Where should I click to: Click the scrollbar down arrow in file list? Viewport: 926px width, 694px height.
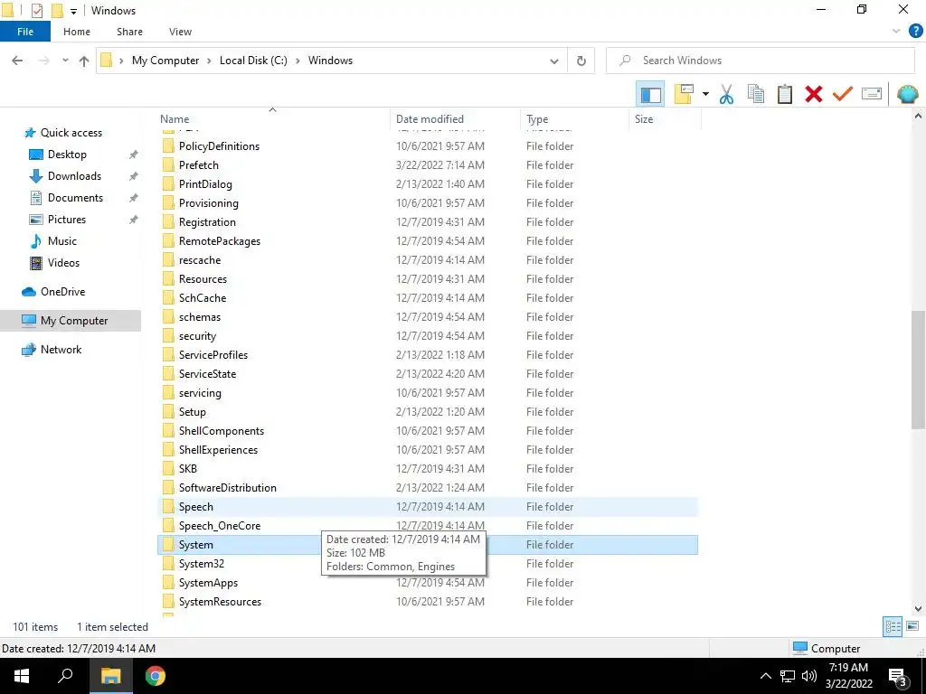(918, 608)
